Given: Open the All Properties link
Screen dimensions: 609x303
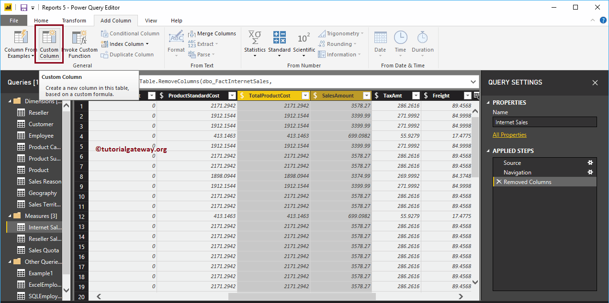Looking at the screenshot, I should click(509, 135).
